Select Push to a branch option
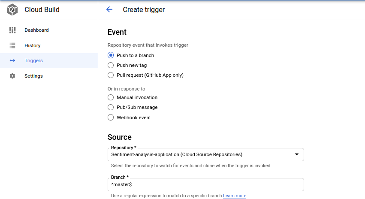This screenshot has height=199, width=365. click(x=111, y=55)
